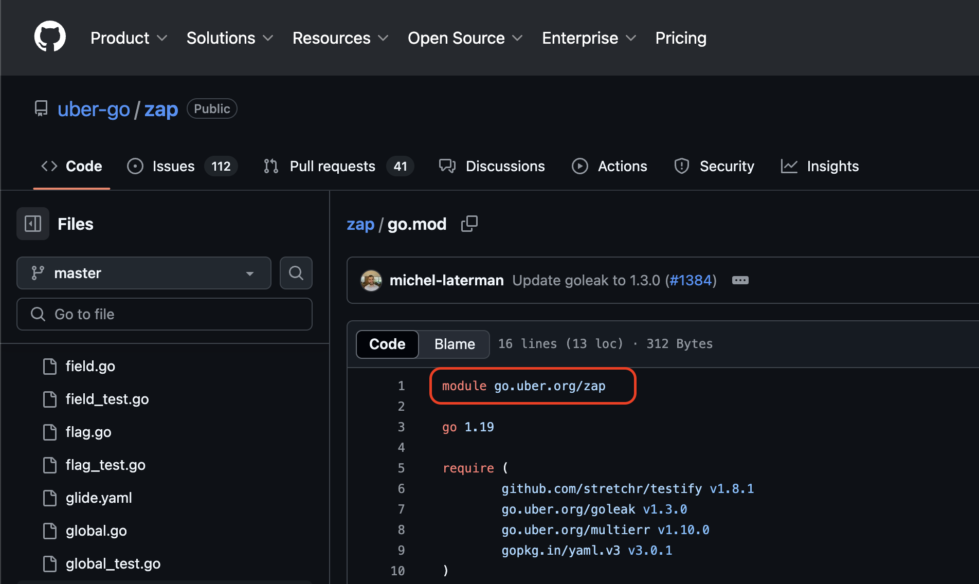979x584 pixels.
Task: Open the Resources dropdown
Action: 340,38
